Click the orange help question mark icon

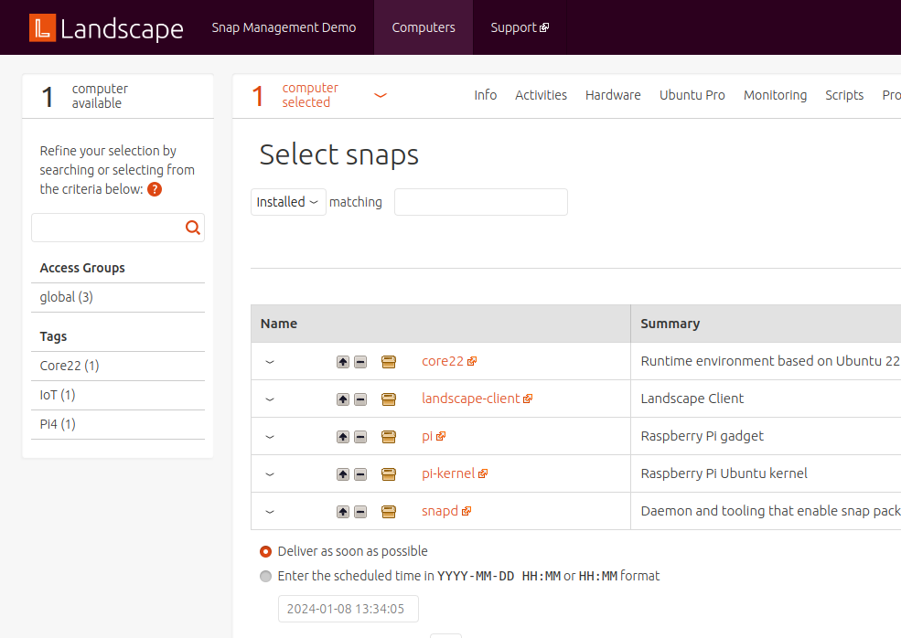[x=155, y=189]
